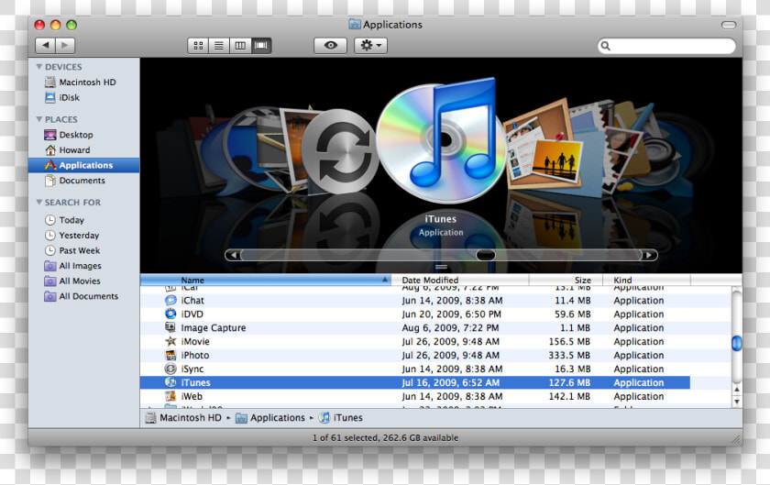Viewport: 770px width, 485px height.
Task: Switch to icon view
Action: click(x=198, y=46)
